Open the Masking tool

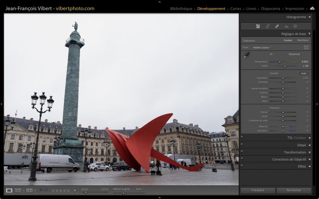(295, 26)
